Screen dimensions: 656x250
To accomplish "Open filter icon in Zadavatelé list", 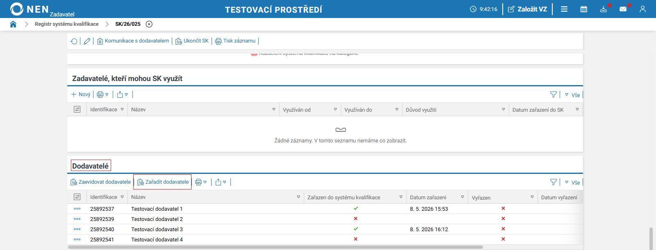I will (x=553, y=95).
